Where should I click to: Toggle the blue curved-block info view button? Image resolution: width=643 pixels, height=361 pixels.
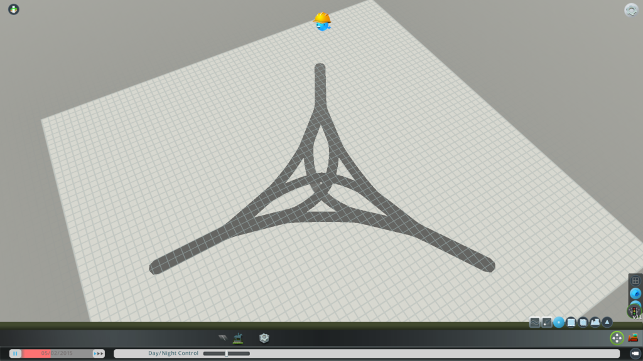click(635, 293)
